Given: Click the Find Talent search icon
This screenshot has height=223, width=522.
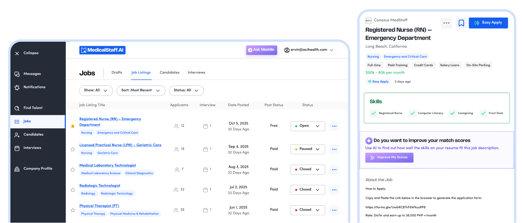Looking at the screenshot, I should [x=17, y=108].
